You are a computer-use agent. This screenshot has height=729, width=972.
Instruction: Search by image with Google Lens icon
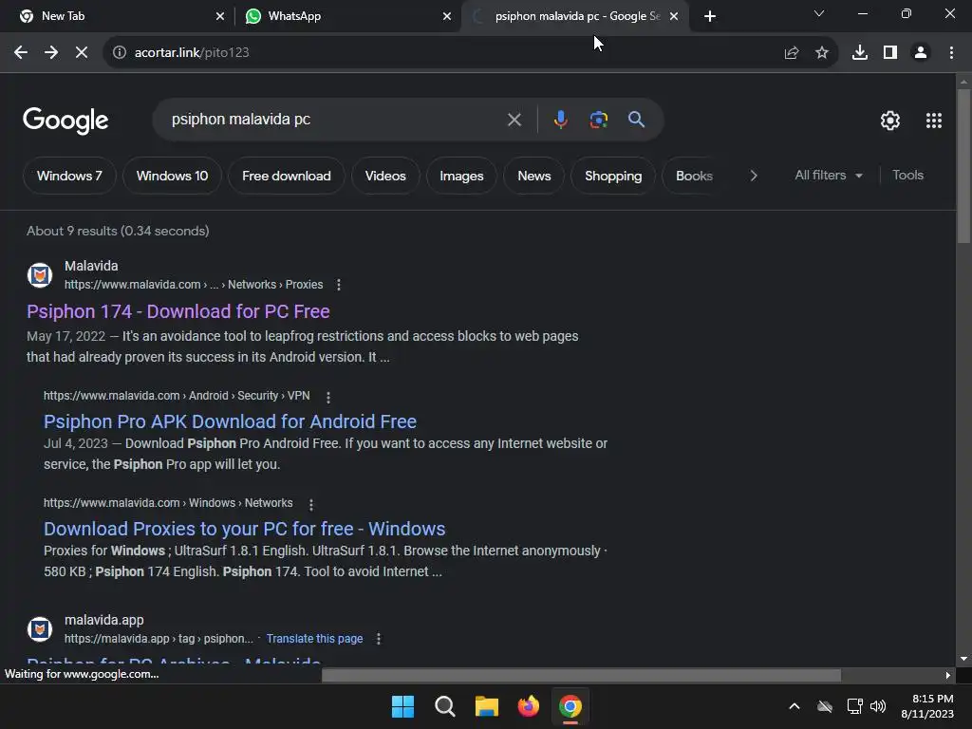coord(598,120)
